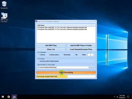
Task: Click the Clear List button
Action: 51,50
